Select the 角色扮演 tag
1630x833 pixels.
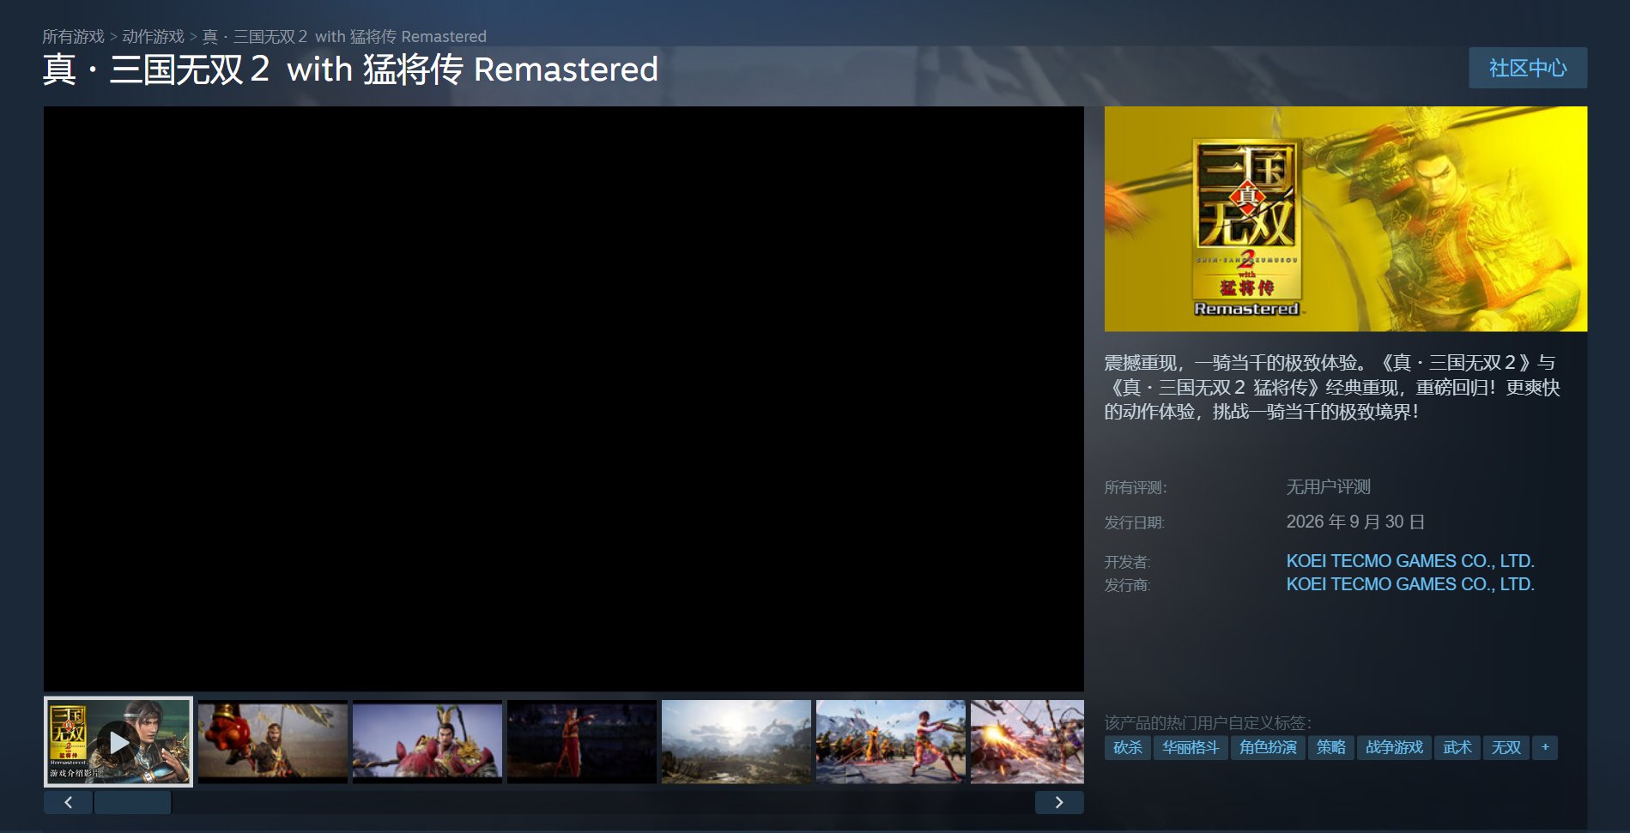point(1268,747)
